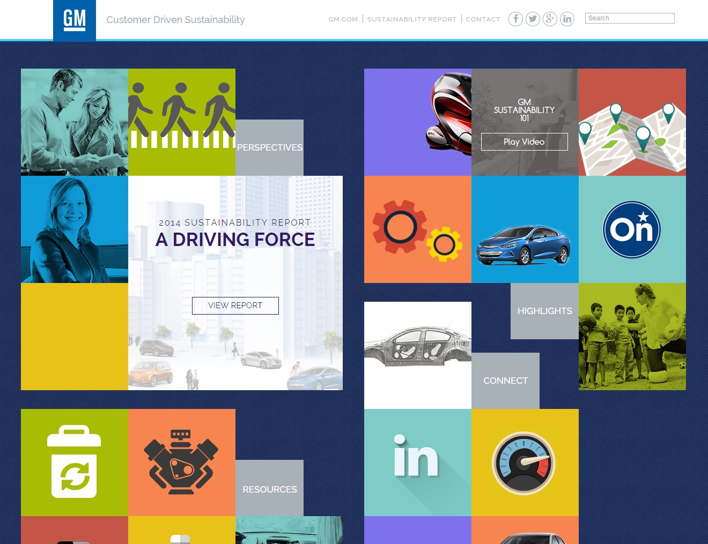Image resolution: width=708 pixels, height=544 pixels.
Task: Open the OnStar logo tile
Action: [632, 229]
